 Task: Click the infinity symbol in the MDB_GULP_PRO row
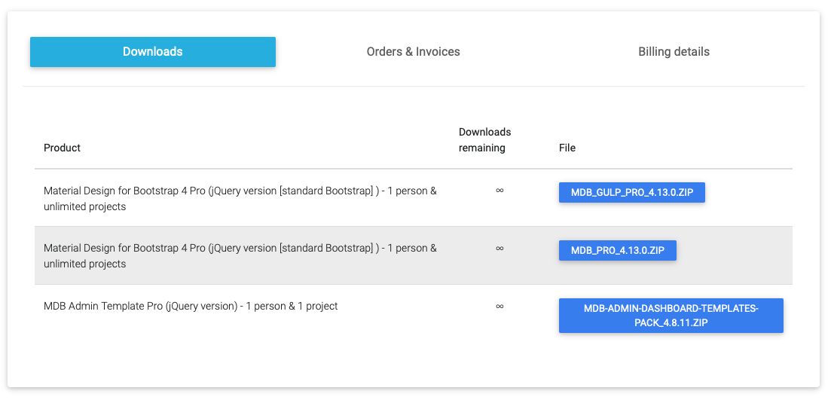pos(500,190)
